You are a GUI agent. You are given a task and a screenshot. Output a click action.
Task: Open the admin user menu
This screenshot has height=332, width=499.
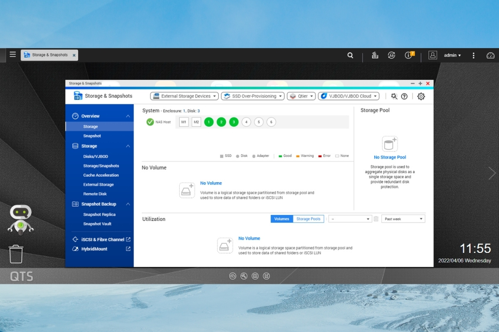[452, 55]
